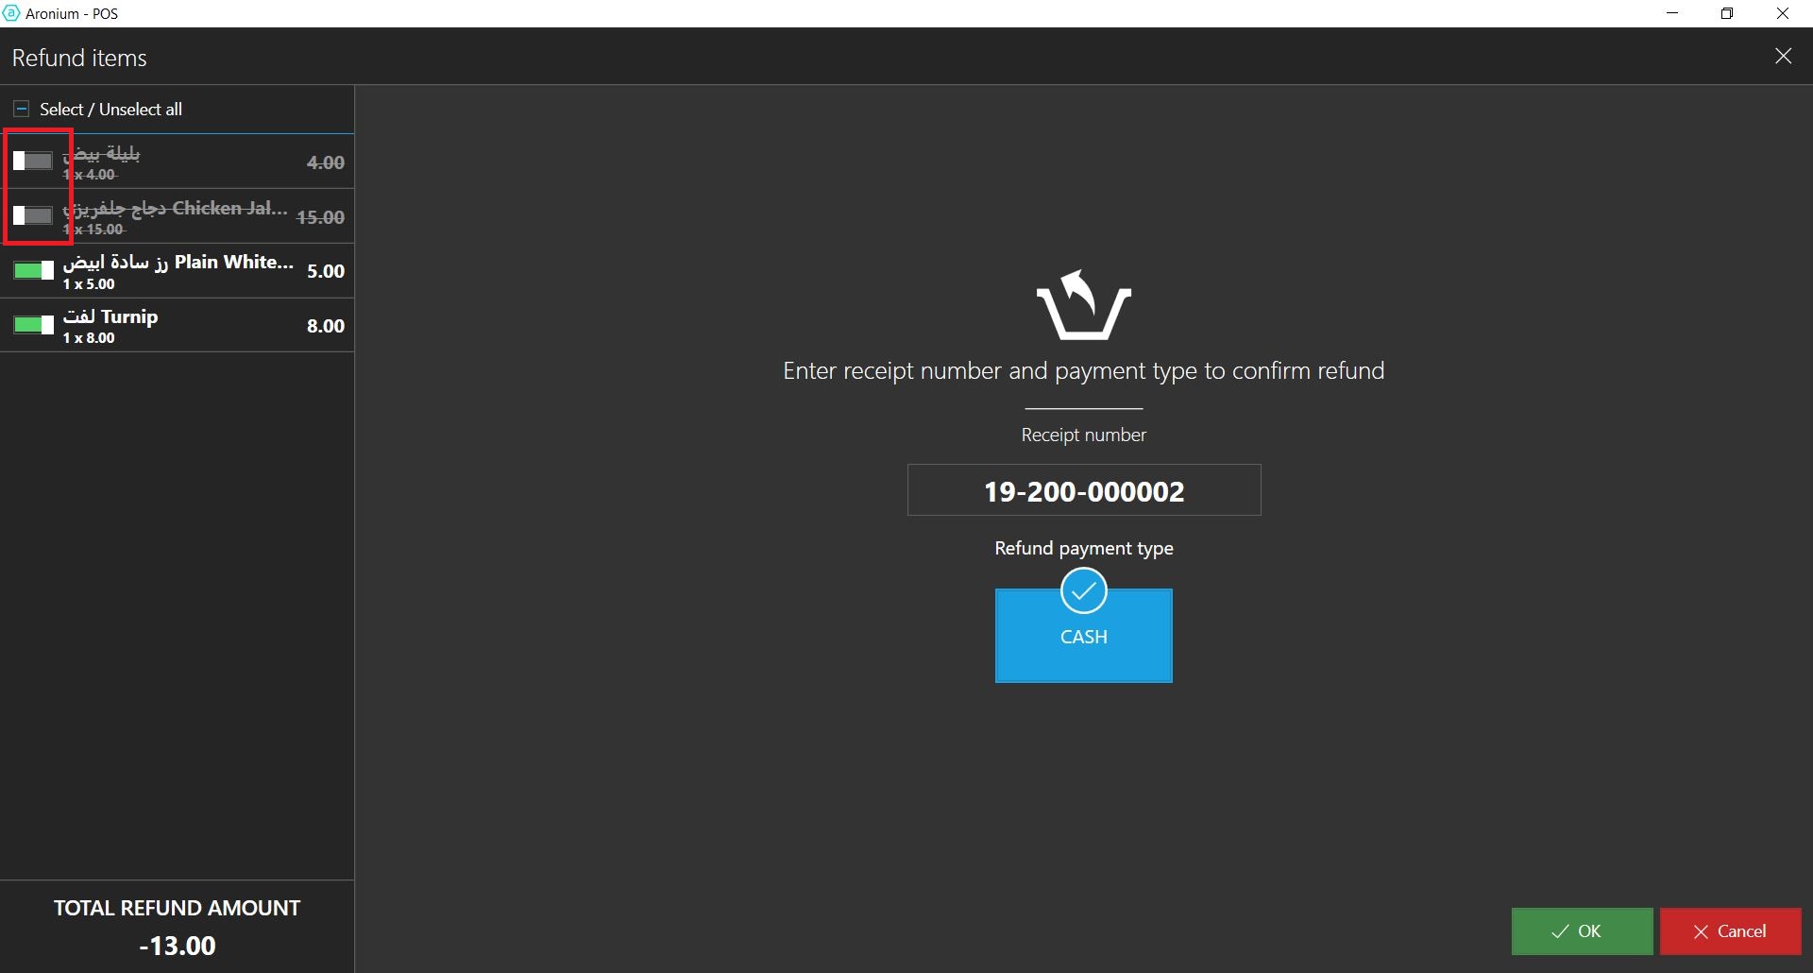Close the Refund items dialog

(1783, 57)
